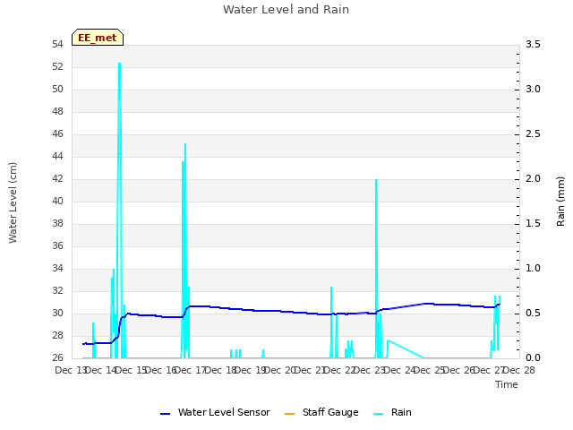Click the 40 tick on water level axis
This screenshot has height=430, width=573.
point(57,201)
